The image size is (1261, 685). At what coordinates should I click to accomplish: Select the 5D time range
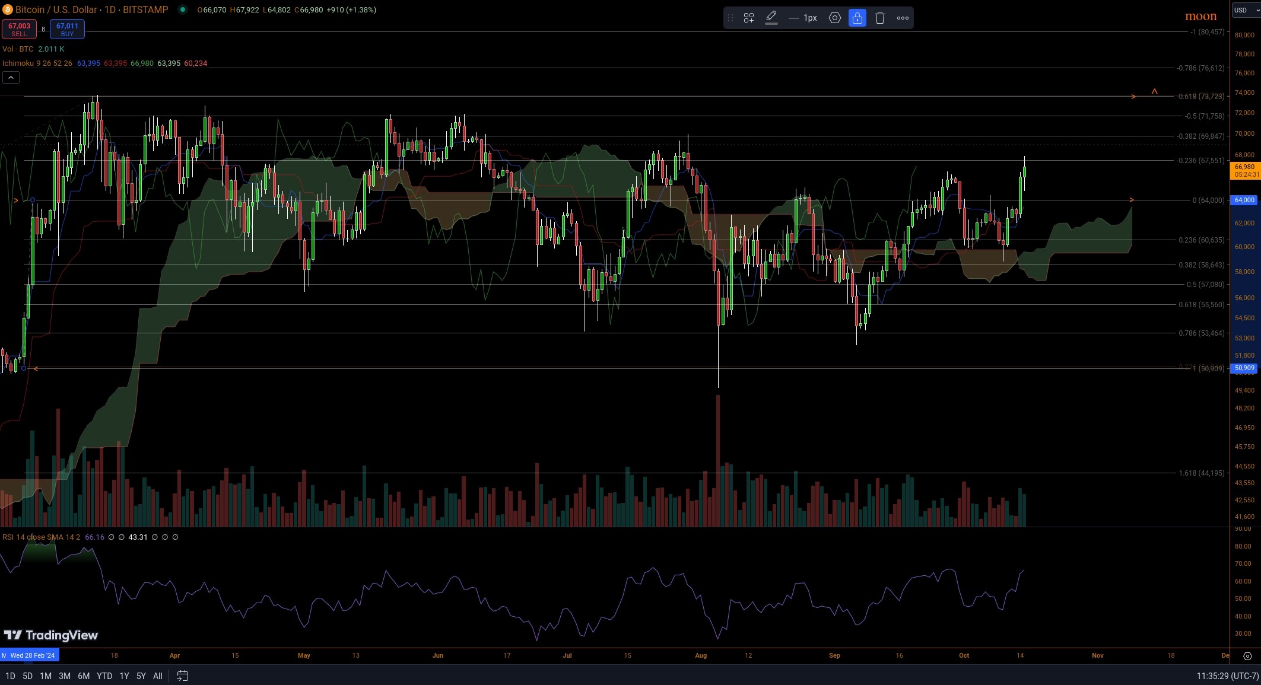27,676
